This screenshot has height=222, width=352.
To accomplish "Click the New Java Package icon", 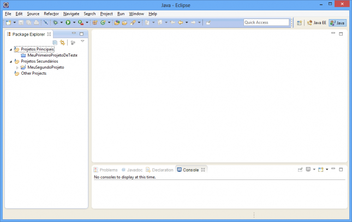I will [95, 22].
